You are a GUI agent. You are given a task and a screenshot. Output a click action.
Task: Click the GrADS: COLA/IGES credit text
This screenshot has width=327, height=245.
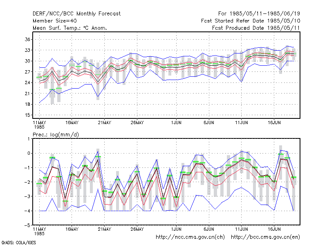(x=19, y=243)
